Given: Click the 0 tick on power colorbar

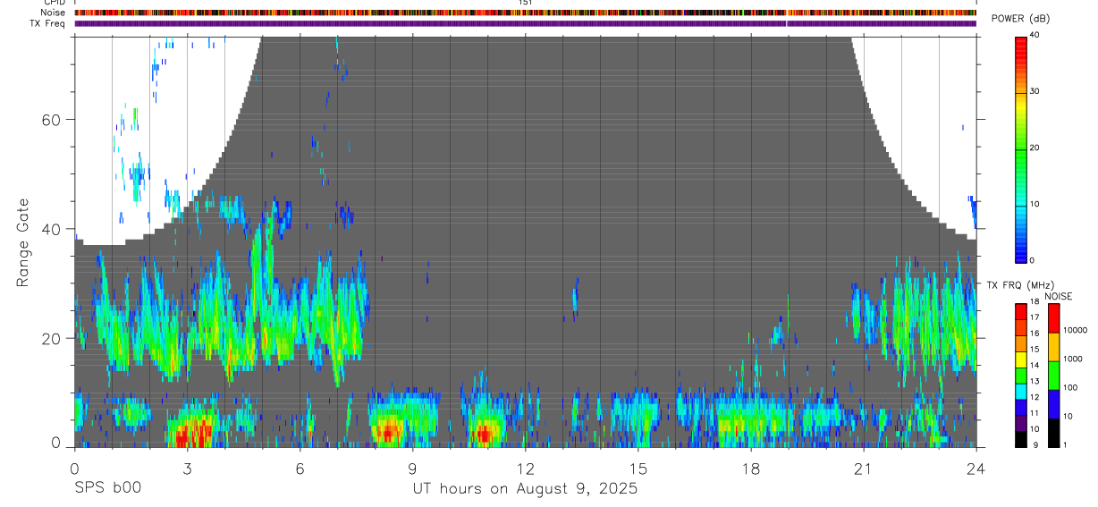Looking at the screenshot, I should point(1034,261).
